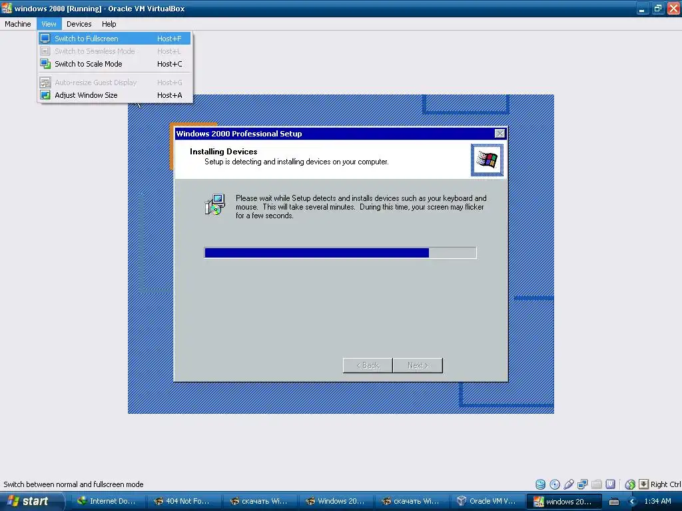The image size is (682, 511).
Task: Click the Fullscreen menu item monitor icon
Action: pos(45,38)
